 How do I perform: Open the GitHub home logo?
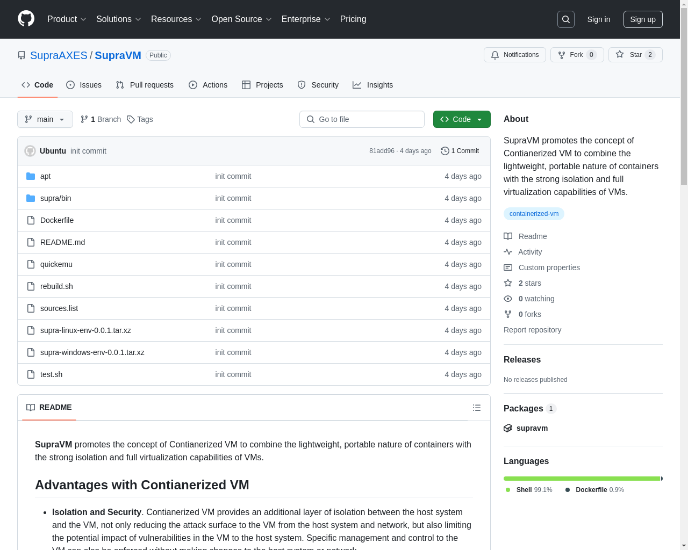coord(26,19)
